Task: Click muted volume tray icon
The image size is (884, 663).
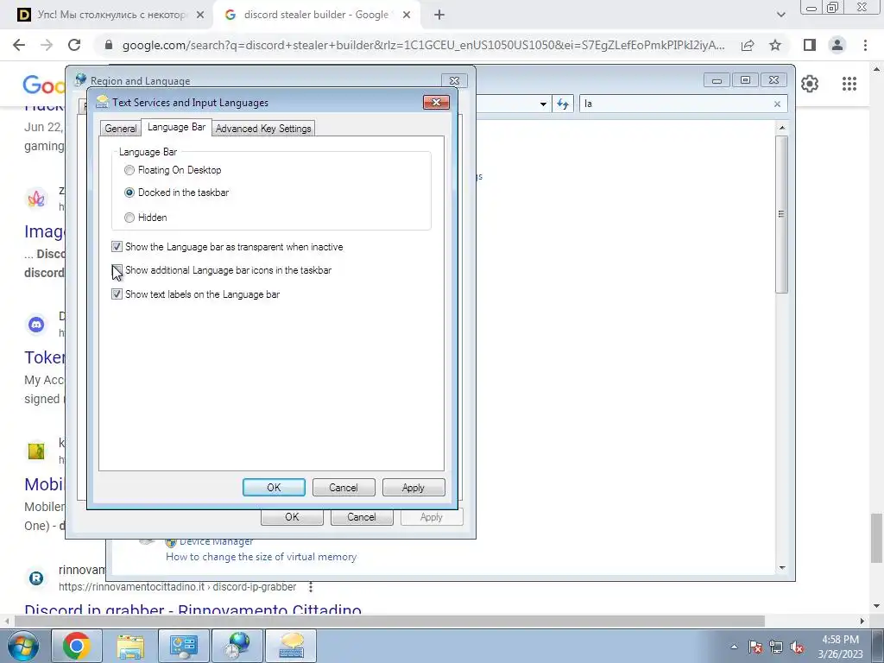Action: tap(797, 647)
